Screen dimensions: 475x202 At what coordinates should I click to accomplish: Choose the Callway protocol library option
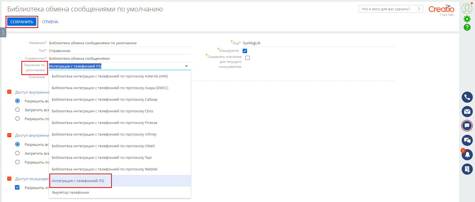pos(120,99)
